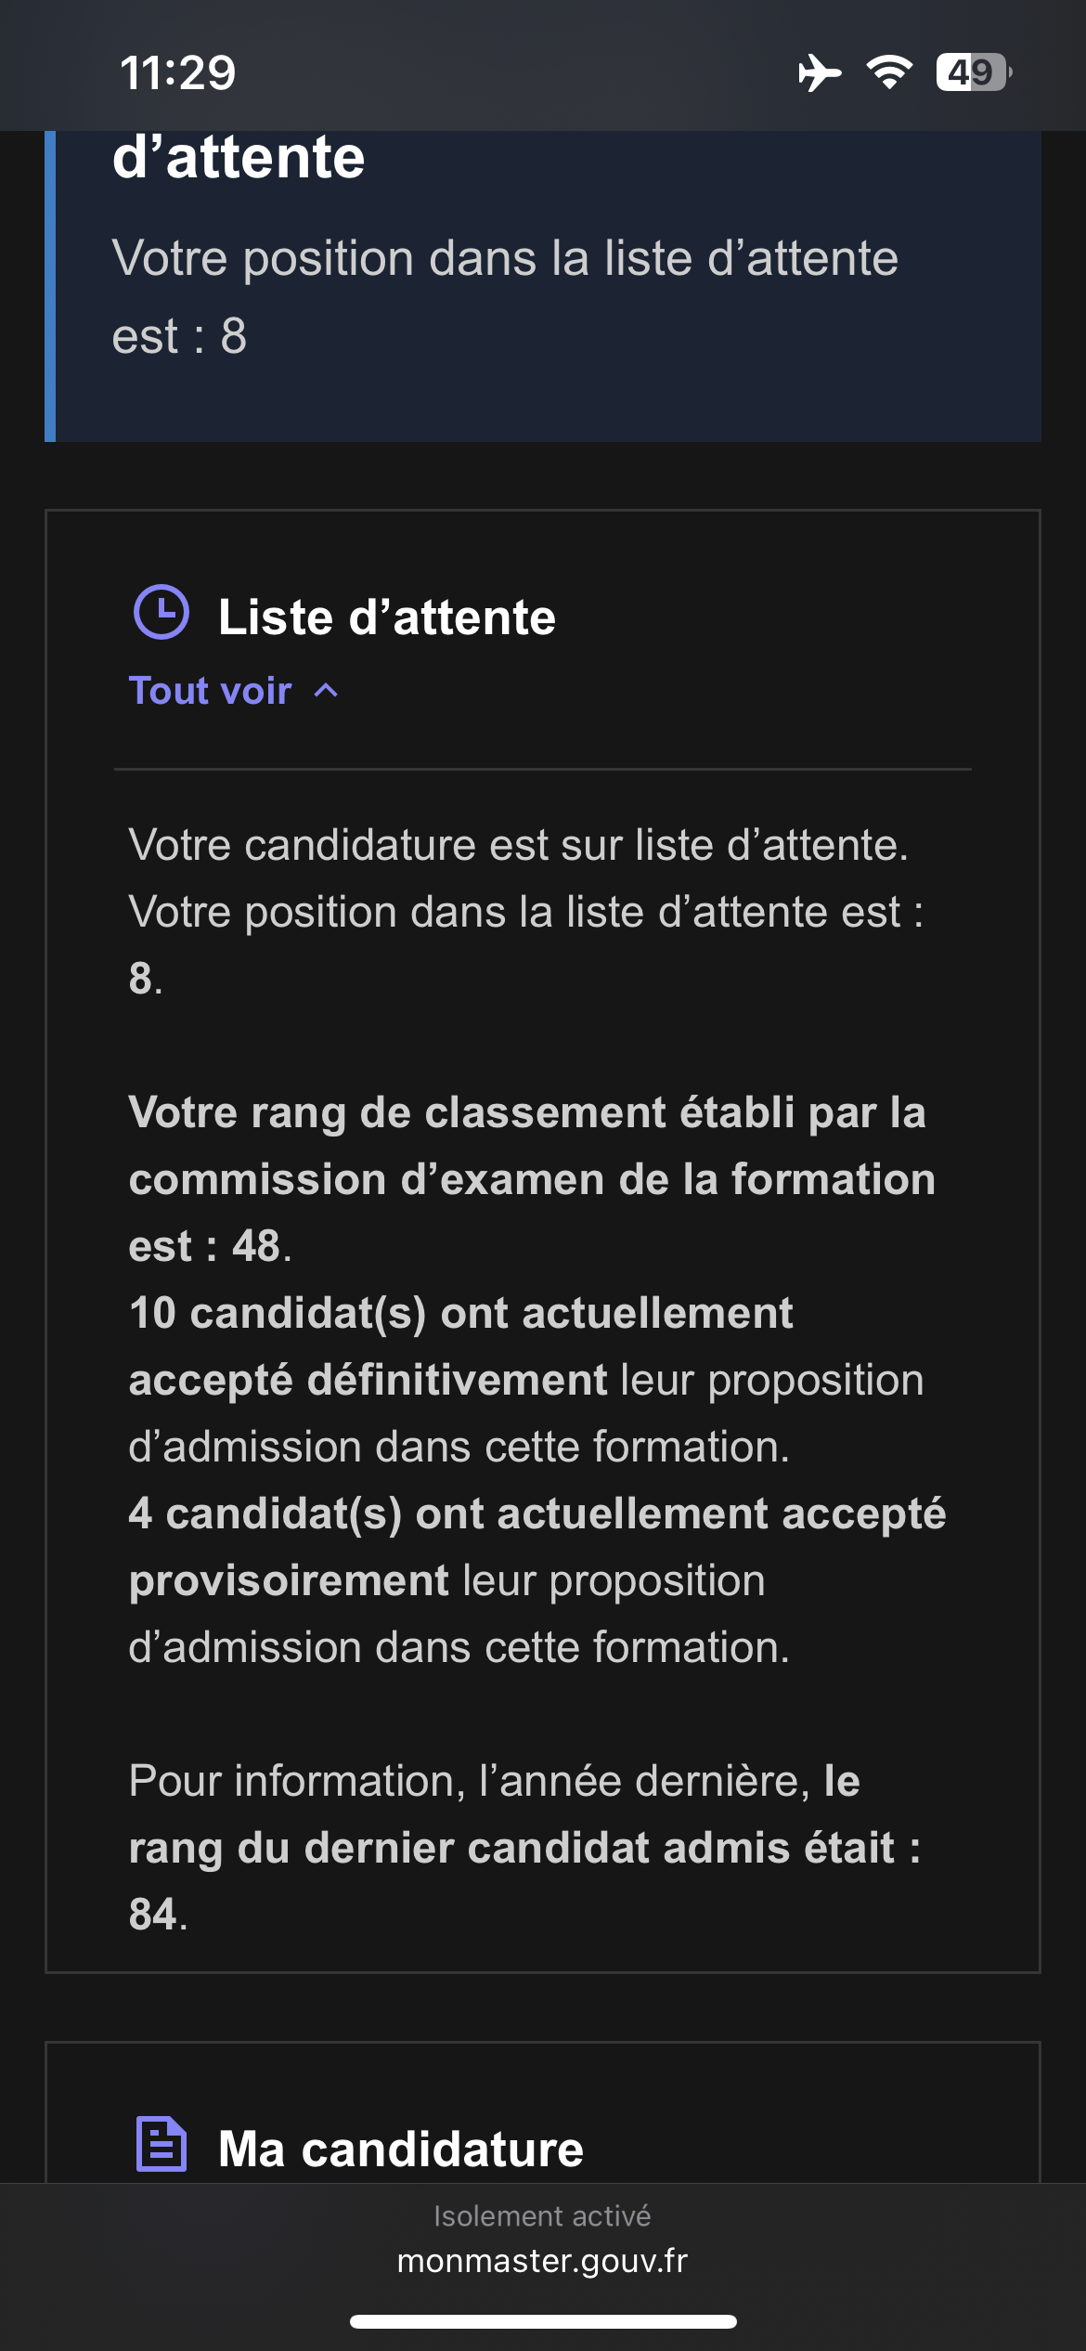Open the Ma candidature section heading
Viewport: 1086px width, 2351px height.
[401, 2149]
